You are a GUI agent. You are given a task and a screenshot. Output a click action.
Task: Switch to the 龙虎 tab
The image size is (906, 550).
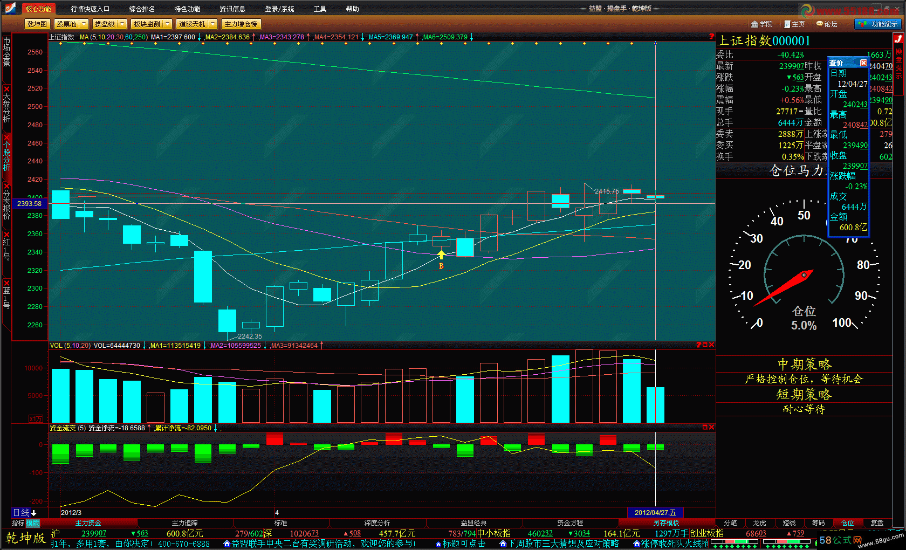(759, 522)
